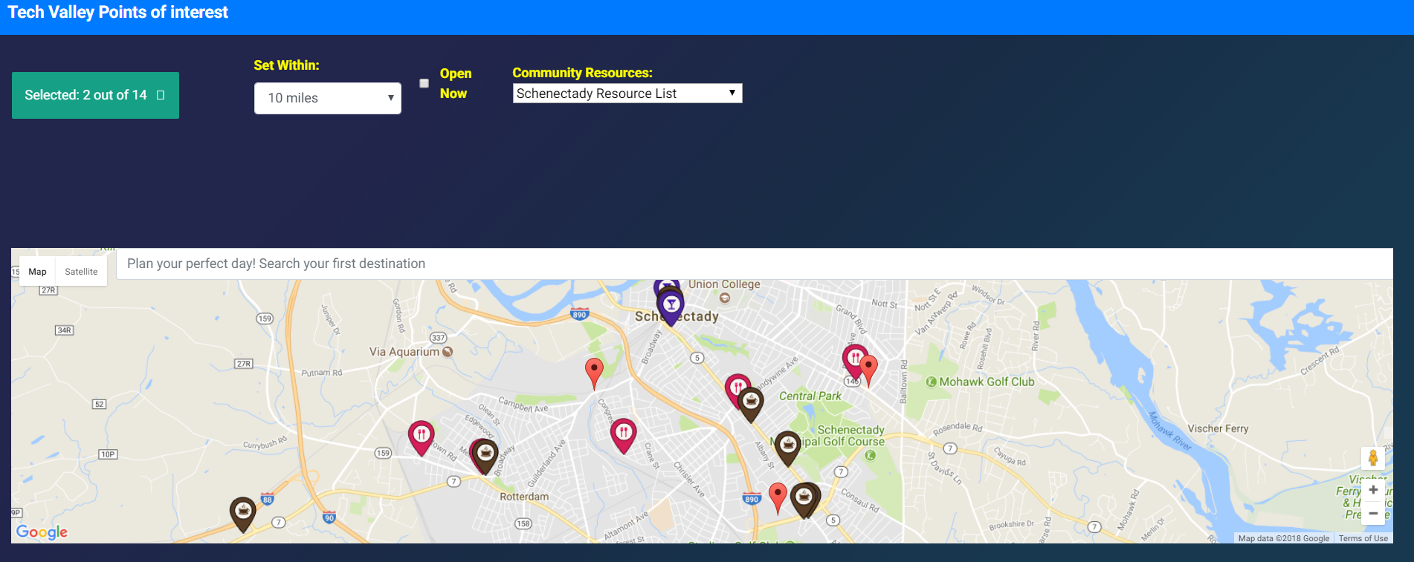This screenshot has height=562, width=1414.
Task: Click the Tech Valley Points of interest title
Action: (x=118, y=12)
